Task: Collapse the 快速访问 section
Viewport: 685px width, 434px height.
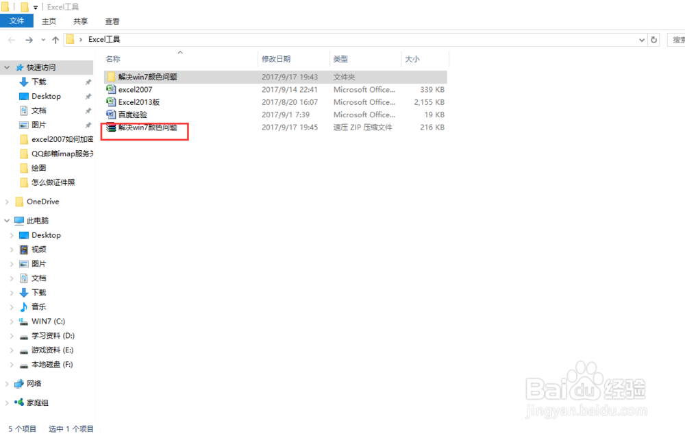Action: [7, 67]
